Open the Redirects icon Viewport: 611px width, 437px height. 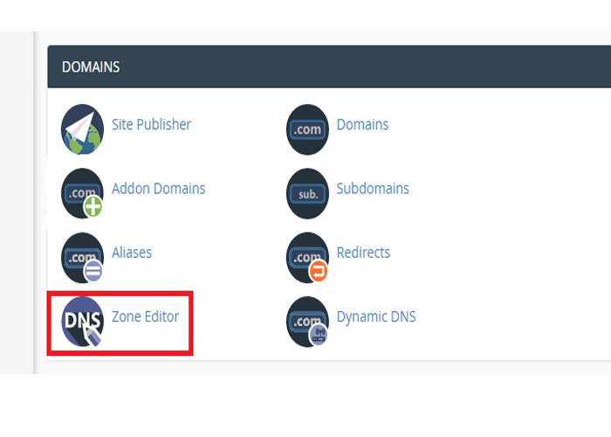307,257
